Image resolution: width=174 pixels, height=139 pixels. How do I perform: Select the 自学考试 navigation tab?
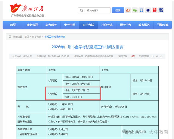tap(88, 25)
